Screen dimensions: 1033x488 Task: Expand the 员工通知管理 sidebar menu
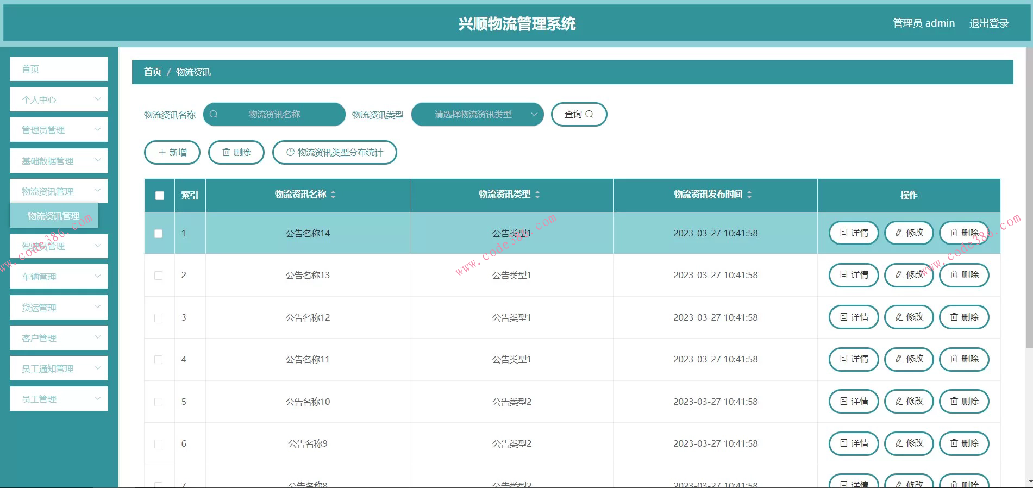(x=59, y=368)
